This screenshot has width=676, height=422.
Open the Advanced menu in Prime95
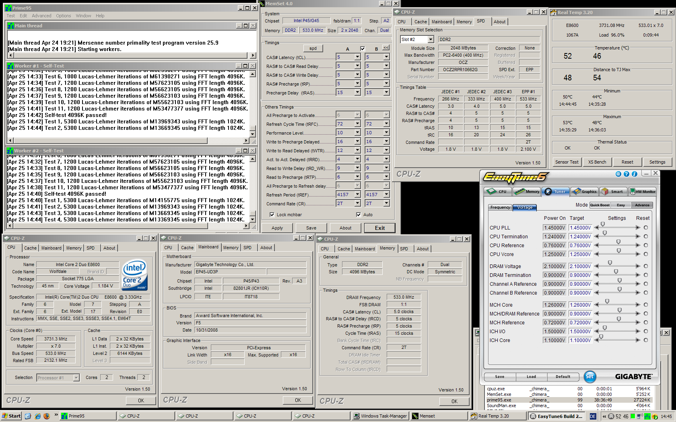[x=41, y=16]
